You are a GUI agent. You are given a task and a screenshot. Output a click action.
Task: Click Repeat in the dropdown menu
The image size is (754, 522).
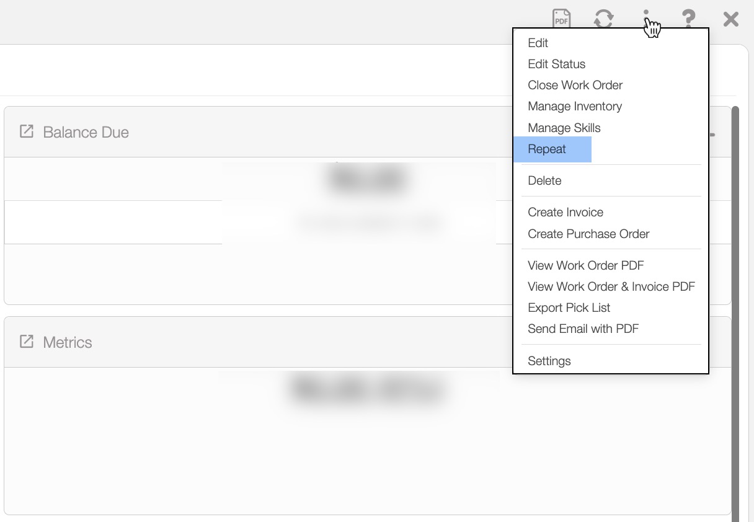(x=547, y=149)
